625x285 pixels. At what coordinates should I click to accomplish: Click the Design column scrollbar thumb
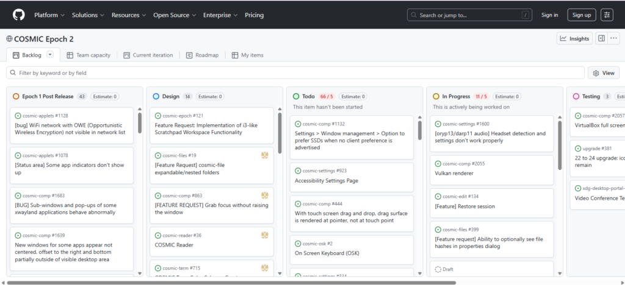click(x=280, y=133)
